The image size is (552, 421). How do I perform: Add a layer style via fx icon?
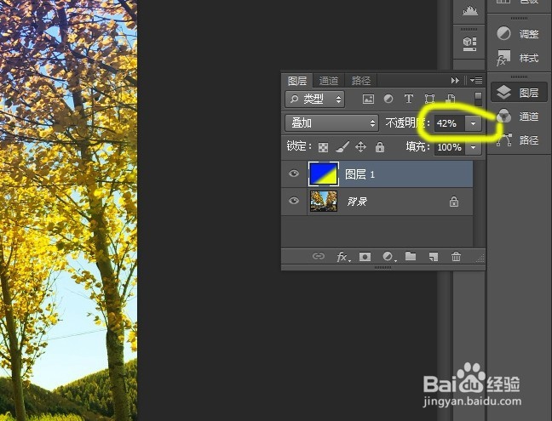[x=343, y=257]
